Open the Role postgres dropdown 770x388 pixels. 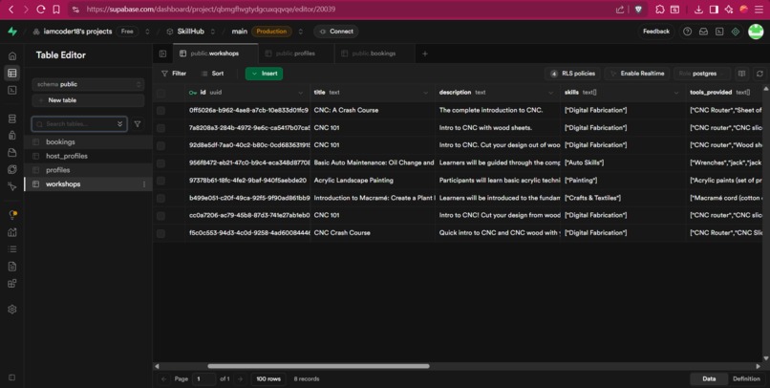point(702,74)
